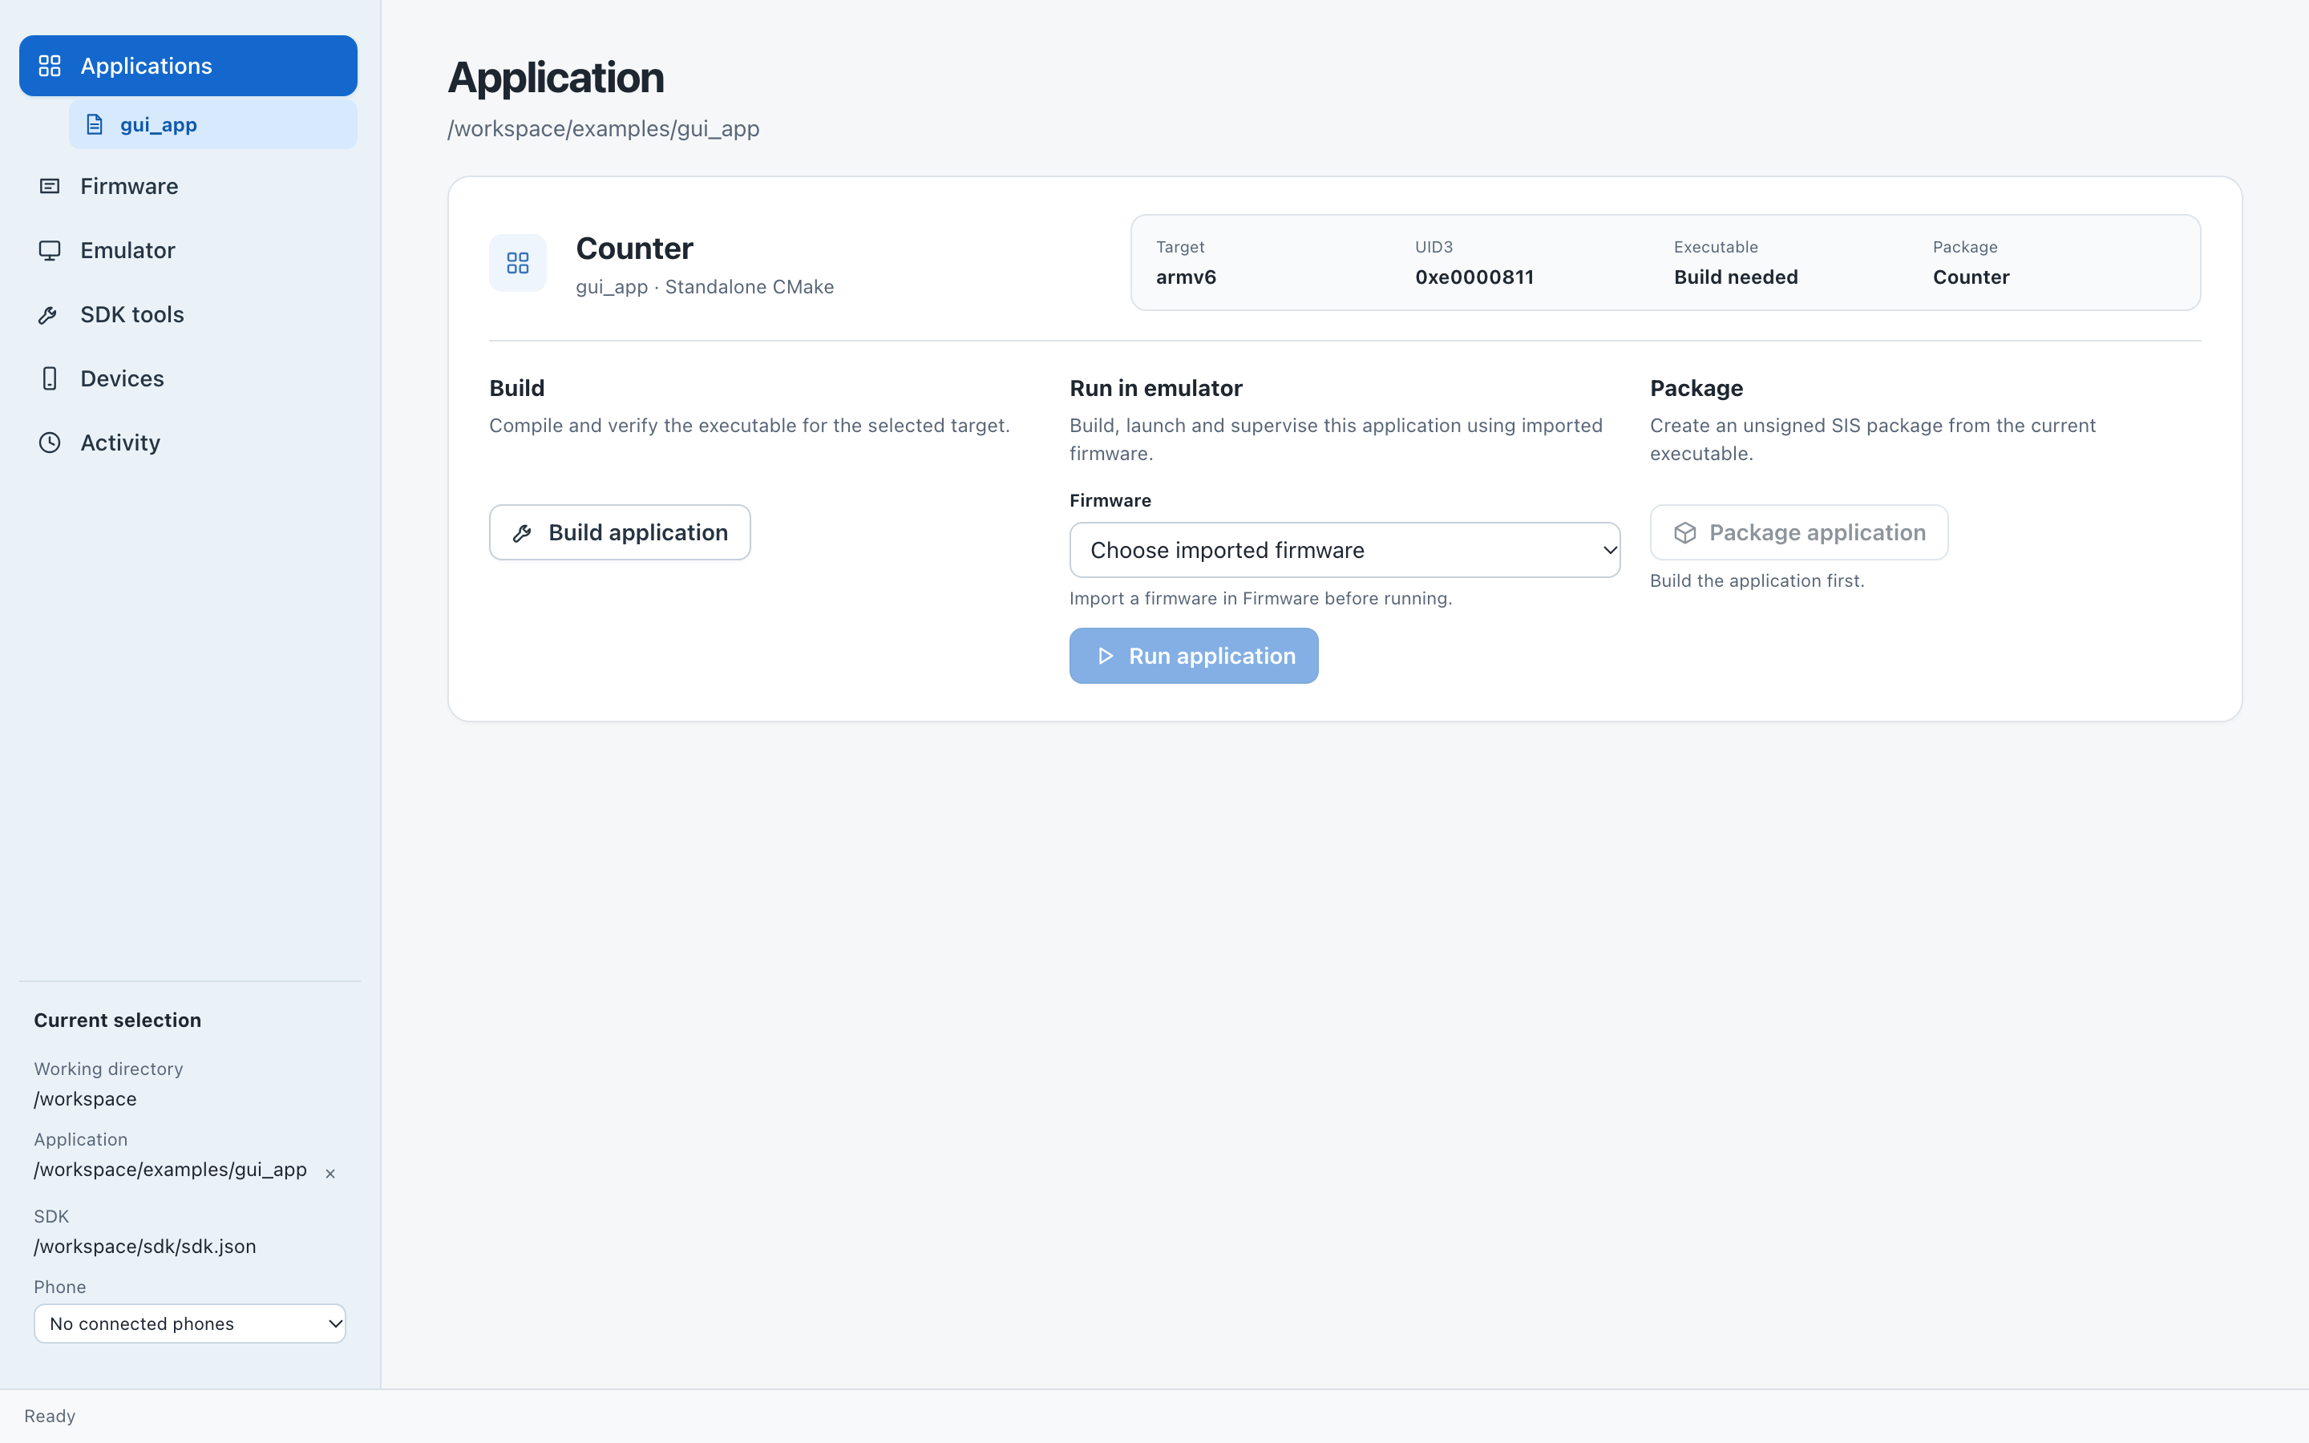Click Run application button

coord(1194,656)
